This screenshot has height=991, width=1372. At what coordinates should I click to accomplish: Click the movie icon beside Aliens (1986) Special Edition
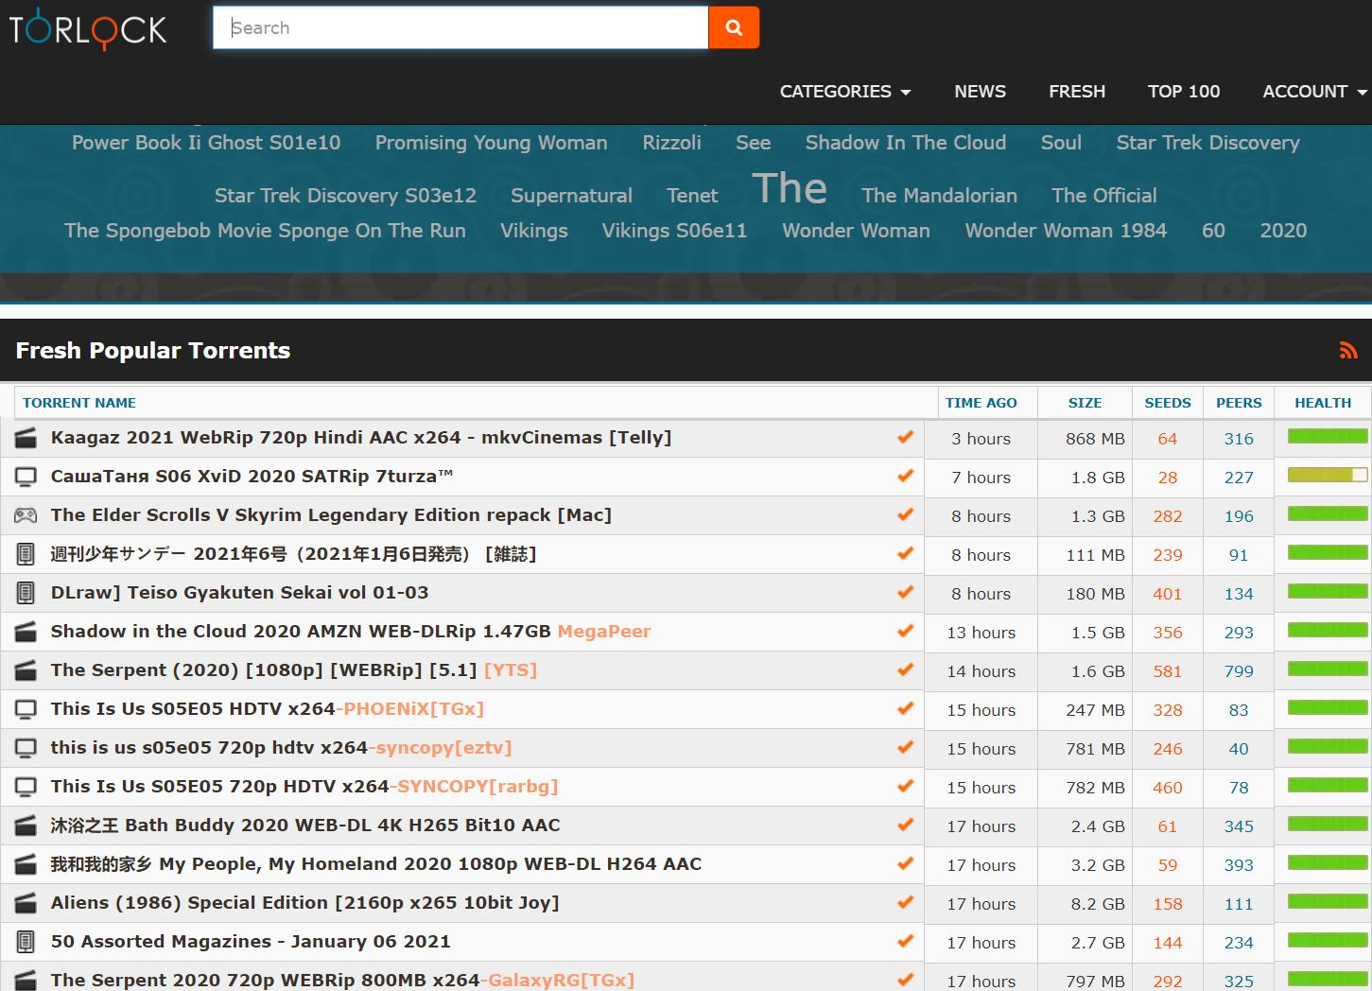(26, 903)
